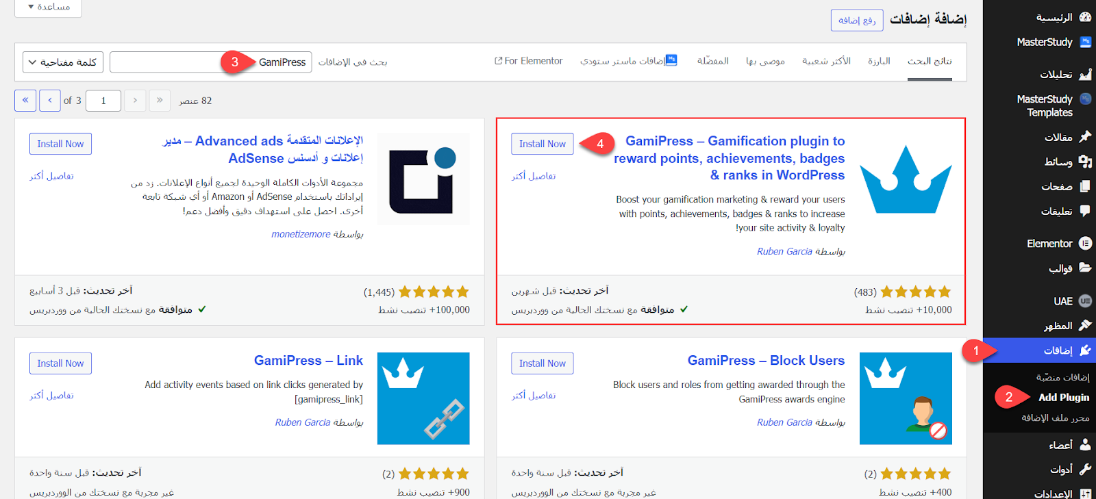Click the MasterStudy tab icon
The height and width of the screenshot is (499, 1096).
point(671,60)
